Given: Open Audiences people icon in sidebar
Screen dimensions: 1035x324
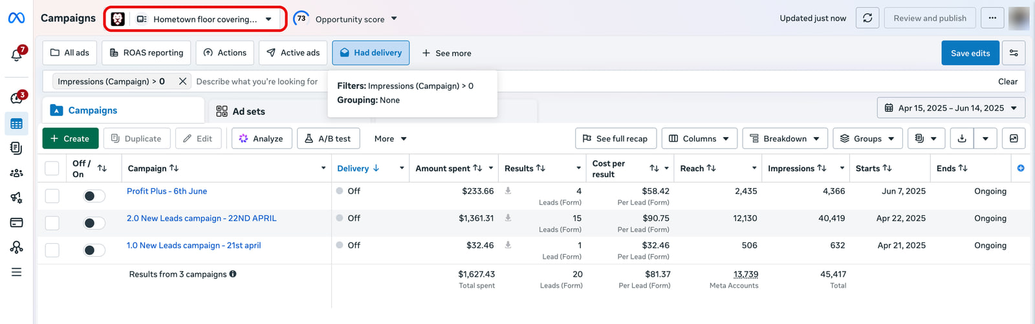Looking at the screenshot, I should coord(17,173).
